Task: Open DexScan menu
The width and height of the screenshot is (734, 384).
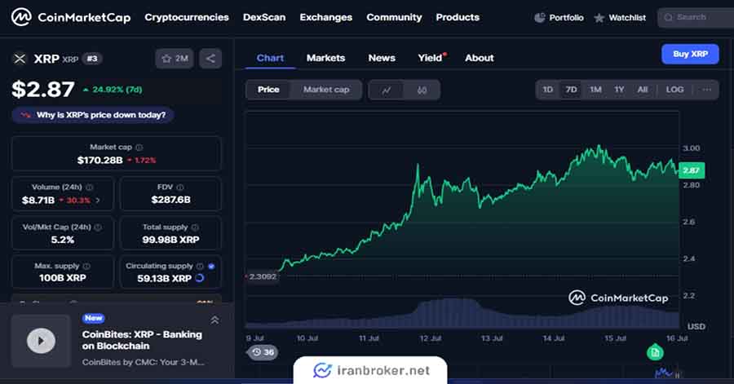Action: (264, 17)
